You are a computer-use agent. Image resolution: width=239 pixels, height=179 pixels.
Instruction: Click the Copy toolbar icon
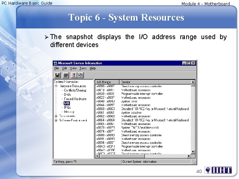[x=80, y=75]
